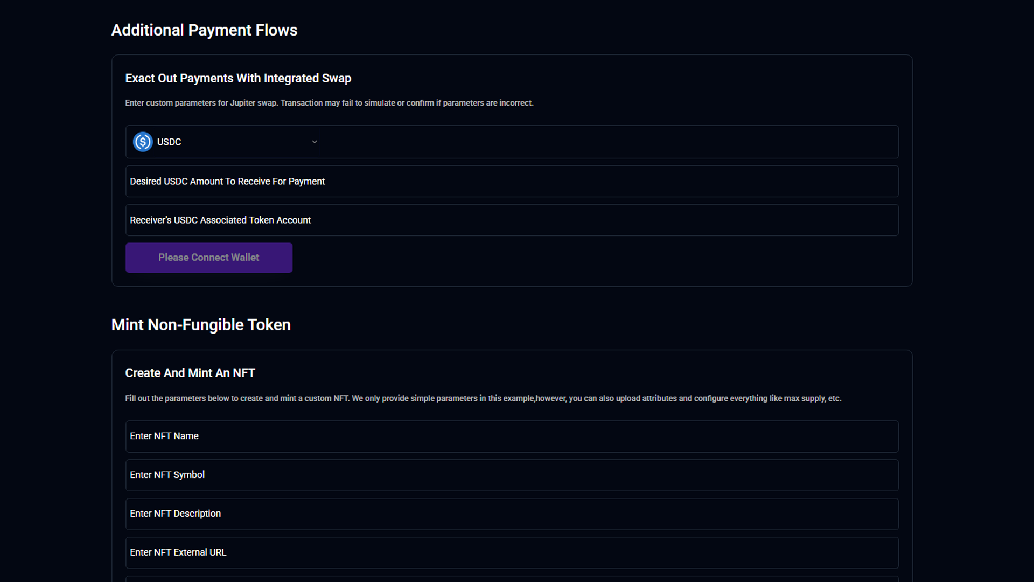Select the USDC token label in selector
The height and width of the screenshot is (582, 1034).
point(169,142)
